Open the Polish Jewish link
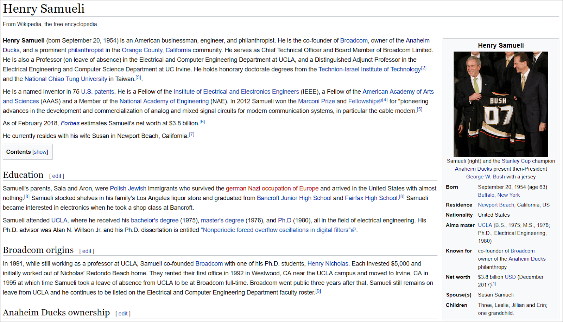The width and height of the screenshot is (563, 322). click(x=128, y=189)
